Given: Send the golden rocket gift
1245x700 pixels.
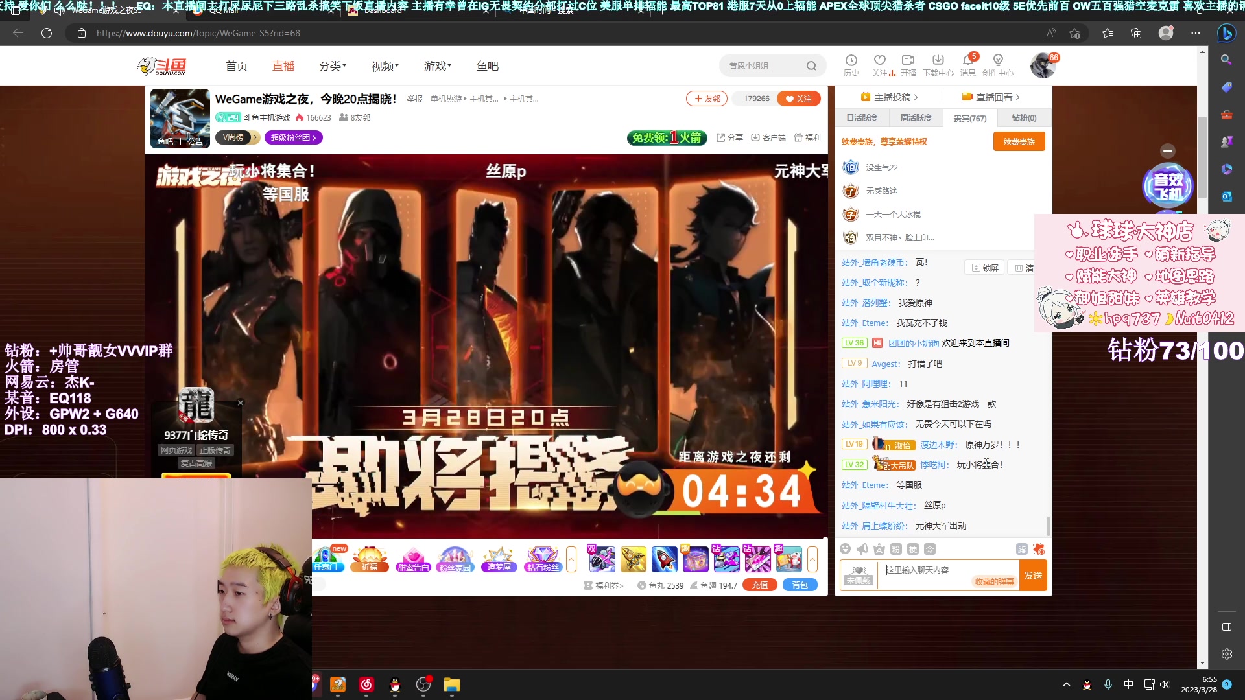Looking at the screenshot, I should (x=633, y=559).
